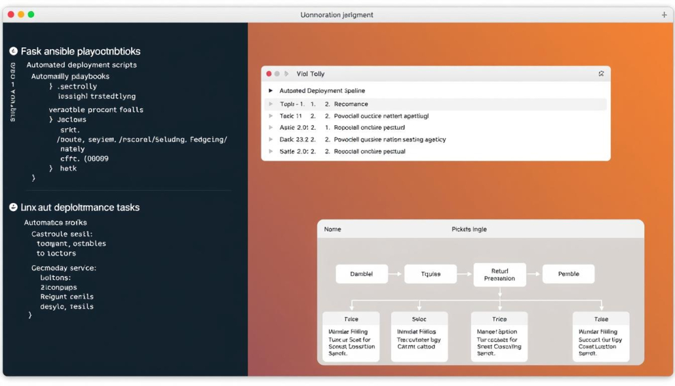Open the "Returl Preatation" node
675x386 pixels.
[x=499, y=275]
